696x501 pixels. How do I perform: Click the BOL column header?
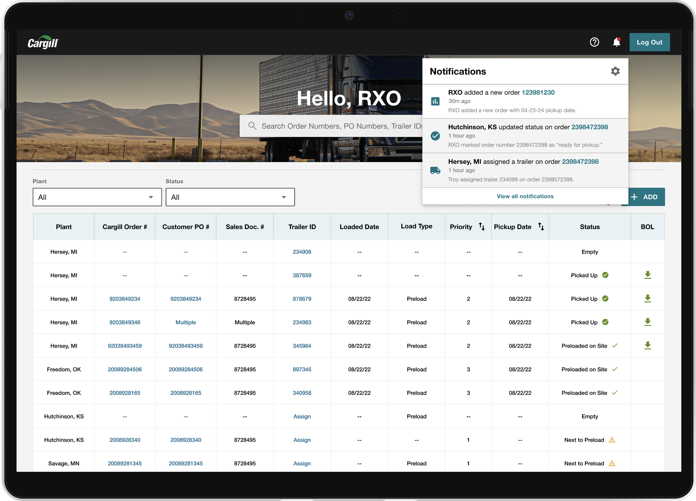pos(647,227)
